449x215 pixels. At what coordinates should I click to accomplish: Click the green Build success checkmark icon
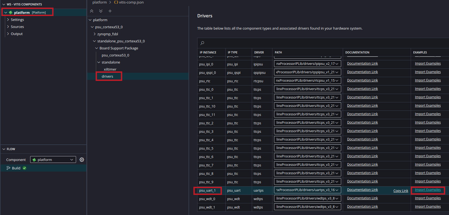click(24, 168)
